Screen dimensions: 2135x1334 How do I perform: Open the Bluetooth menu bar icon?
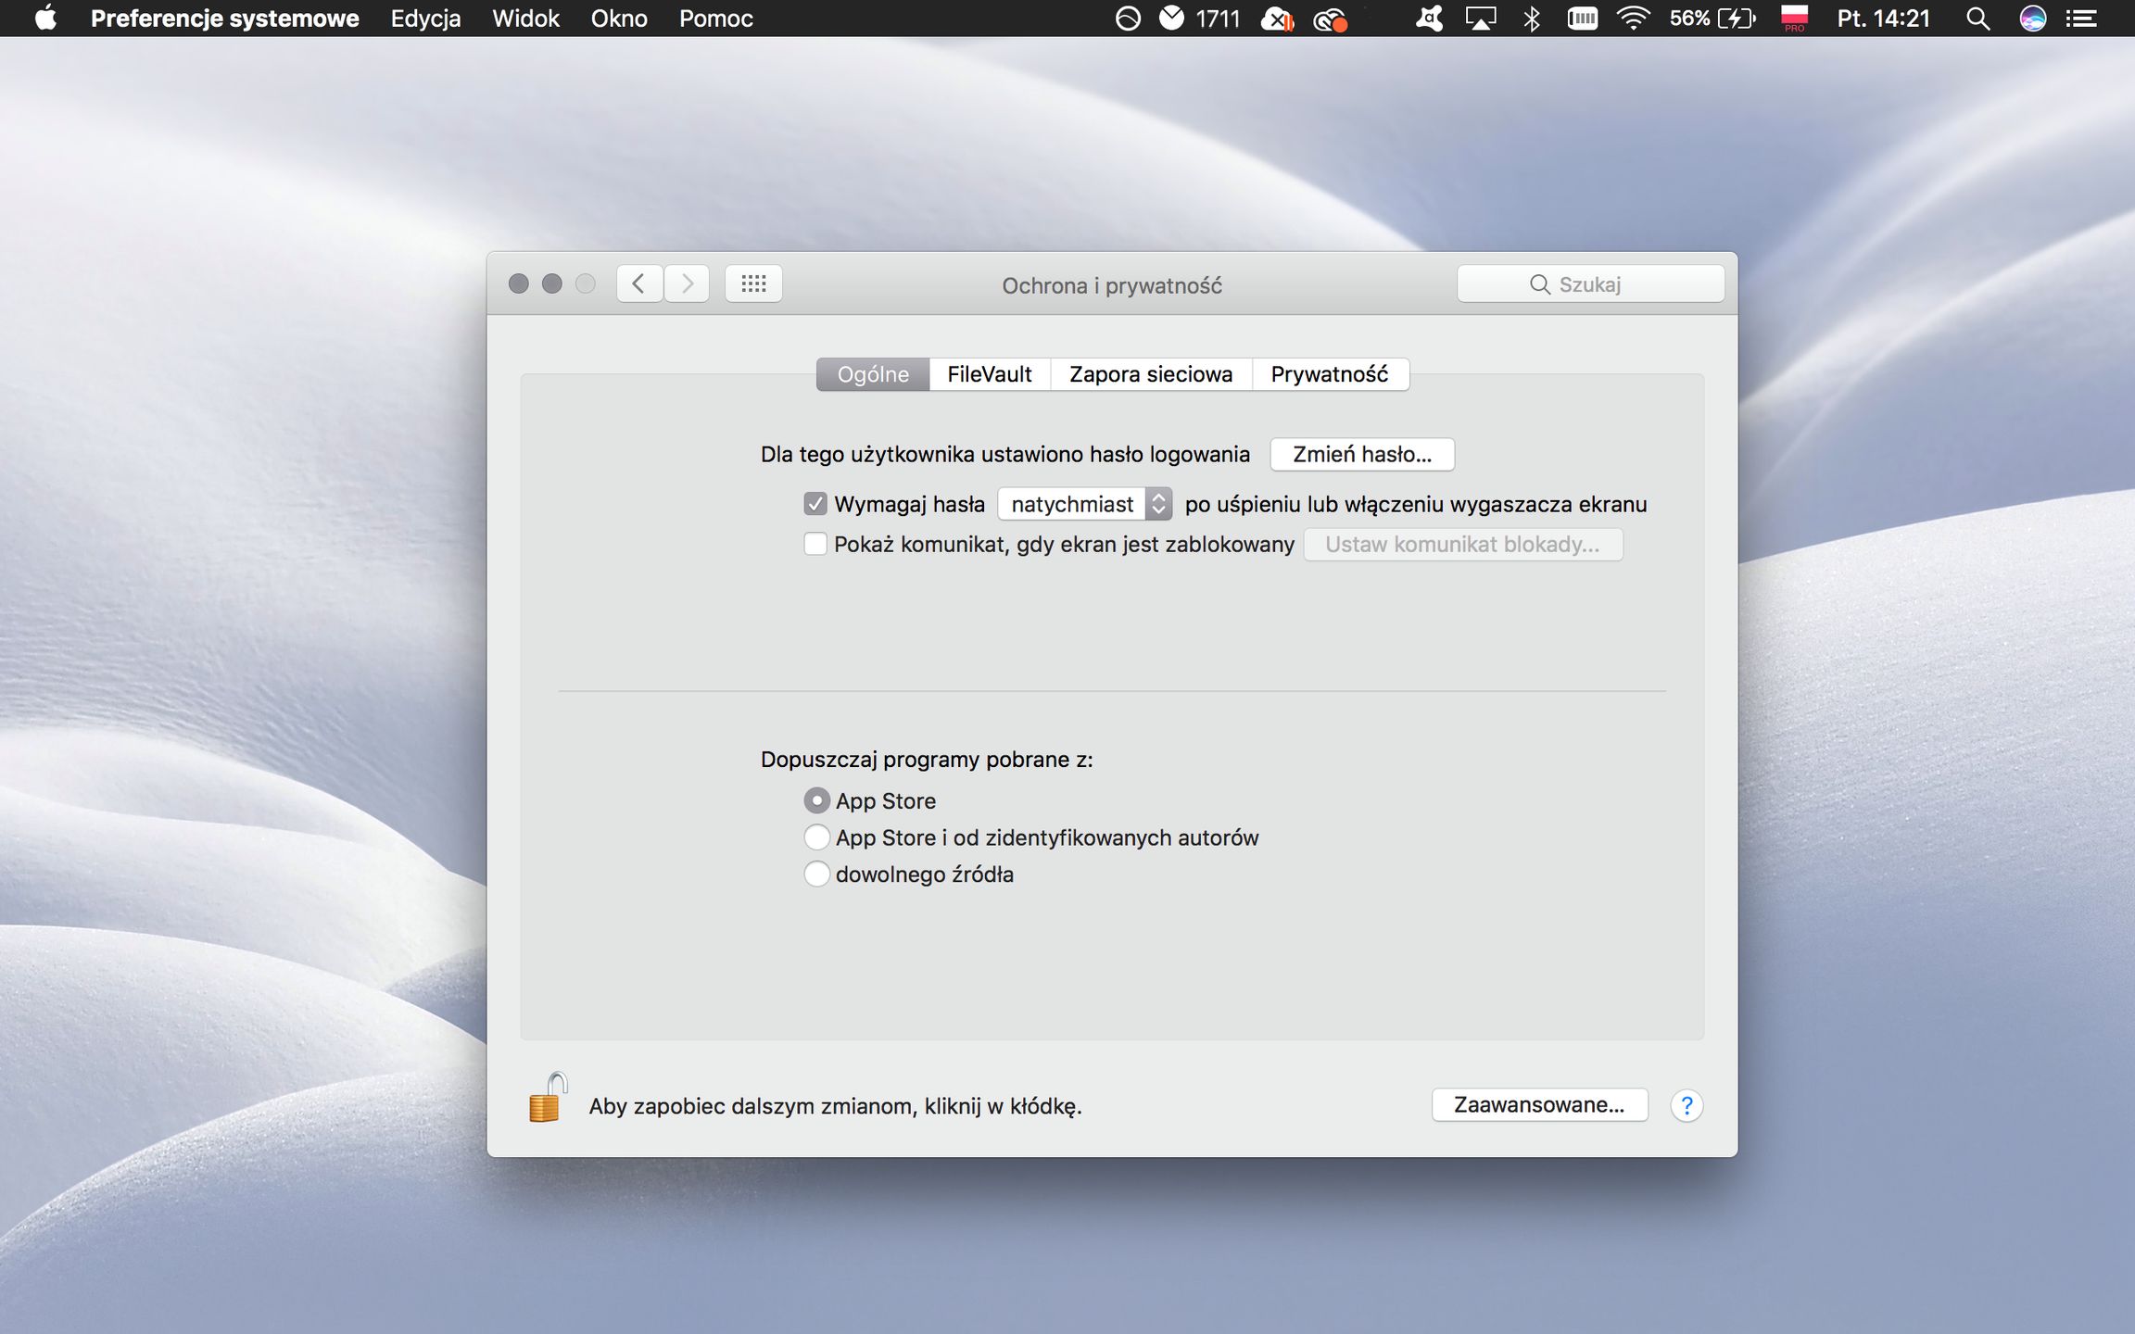pyautogui.click(x=1532, y=19)
